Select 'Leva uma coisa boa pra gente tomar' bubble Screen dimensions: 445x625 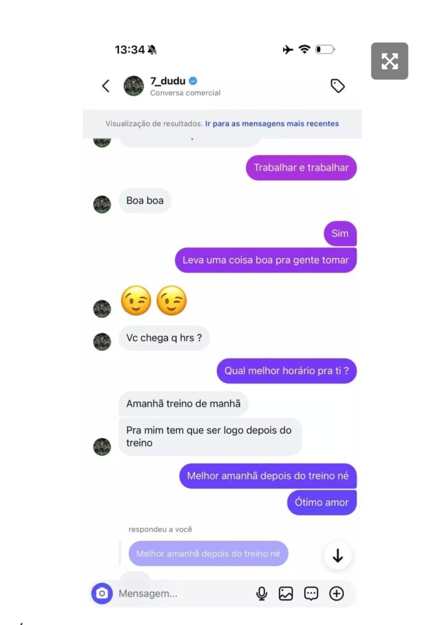coord(265,260)
